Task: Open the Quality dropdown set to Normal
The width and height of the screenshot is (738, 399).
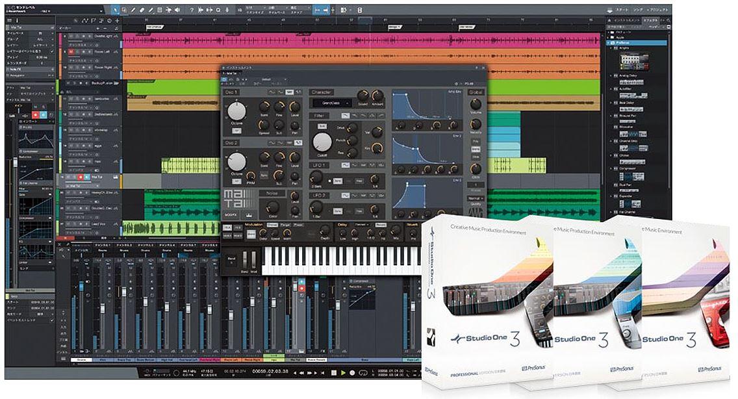Action: tap(476, 197)
